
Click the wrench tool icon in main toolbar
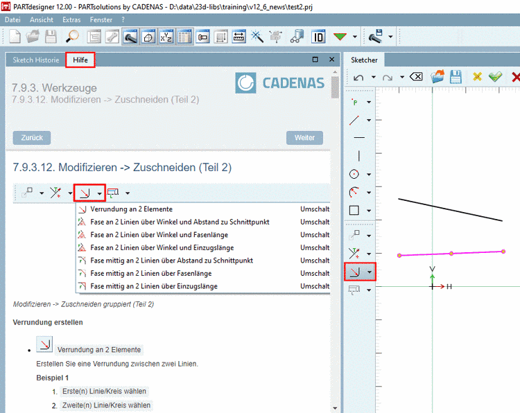pos(112,37)
